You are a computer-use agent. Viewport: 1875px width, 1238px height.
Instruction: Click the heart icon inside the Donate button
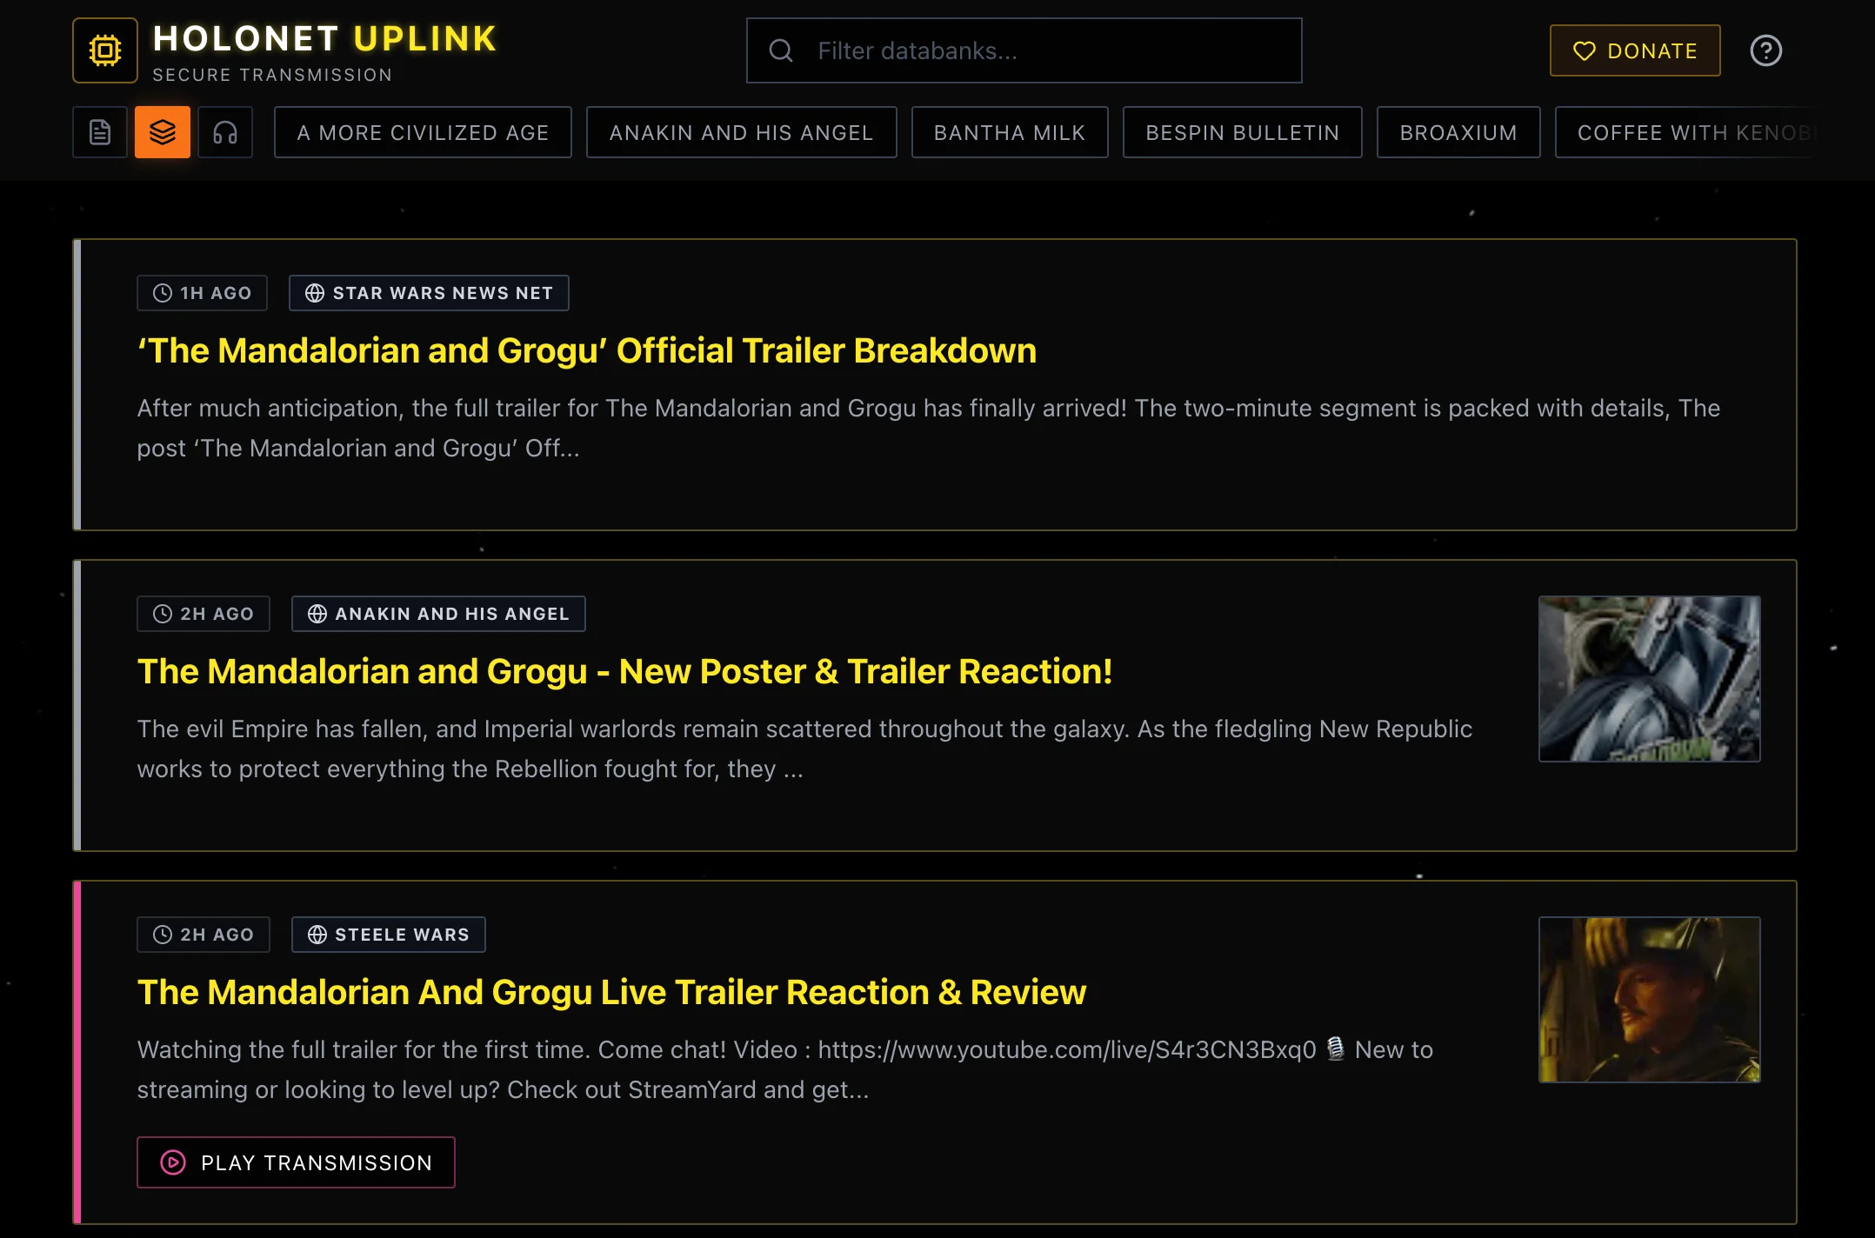click(x=1585, y=51)
